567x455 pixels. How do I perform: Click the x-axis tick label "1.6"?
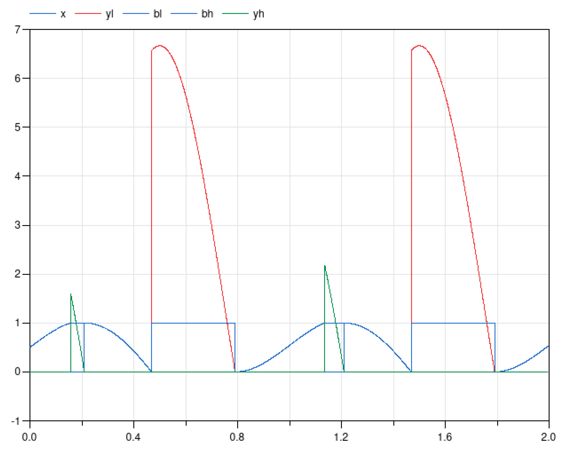[445, 437]
